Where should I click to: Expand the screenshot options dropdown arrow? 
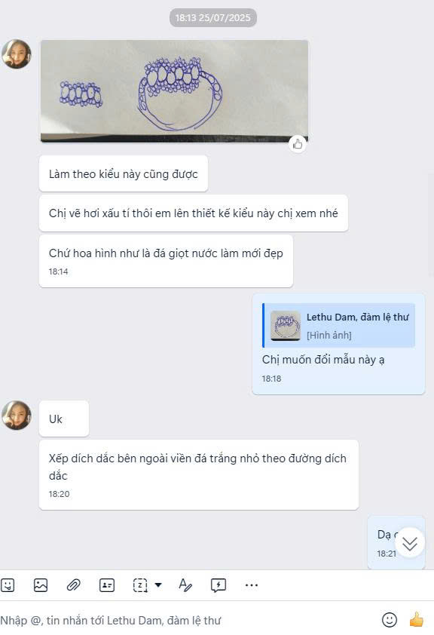pos(158,584)
